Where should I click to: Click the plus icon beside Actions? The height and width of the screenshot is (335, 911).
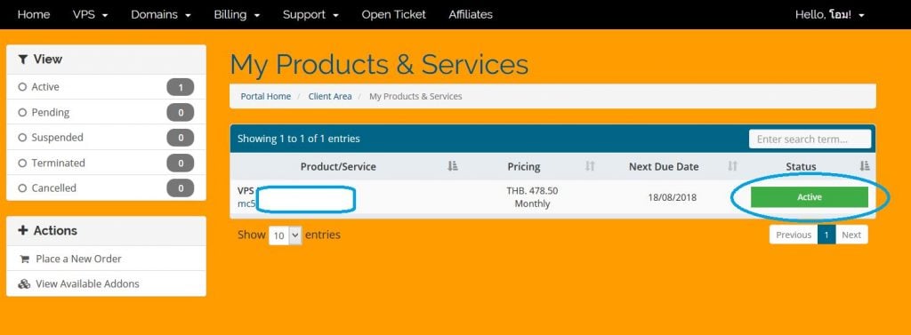point(22,230)
